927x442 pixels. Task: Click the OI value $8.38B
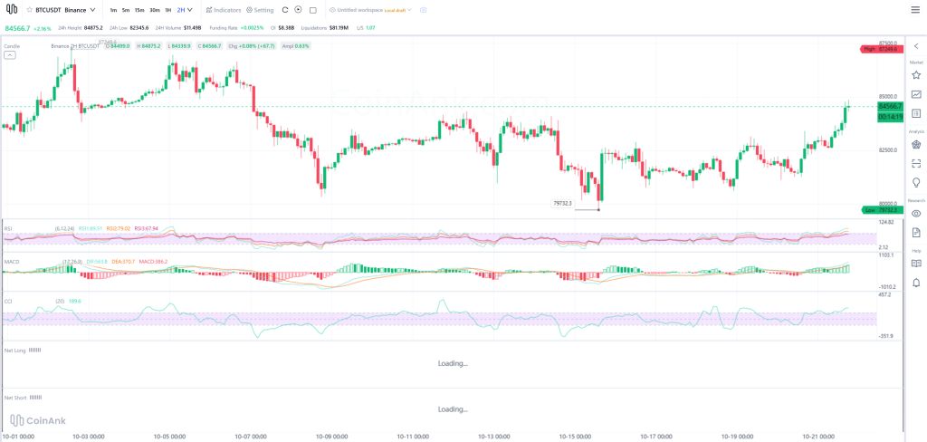coord(285,28)
